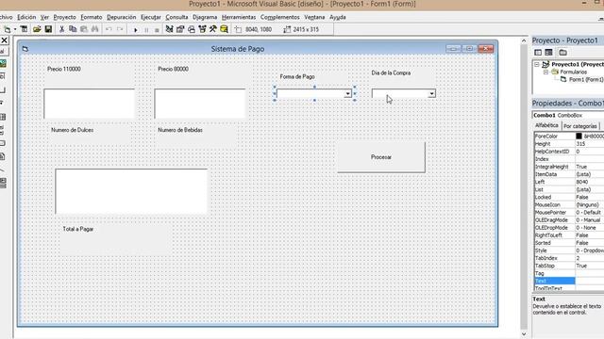Screen dimensions: 604x339
Task: Open the Formato menu
Action: point(92,17)
